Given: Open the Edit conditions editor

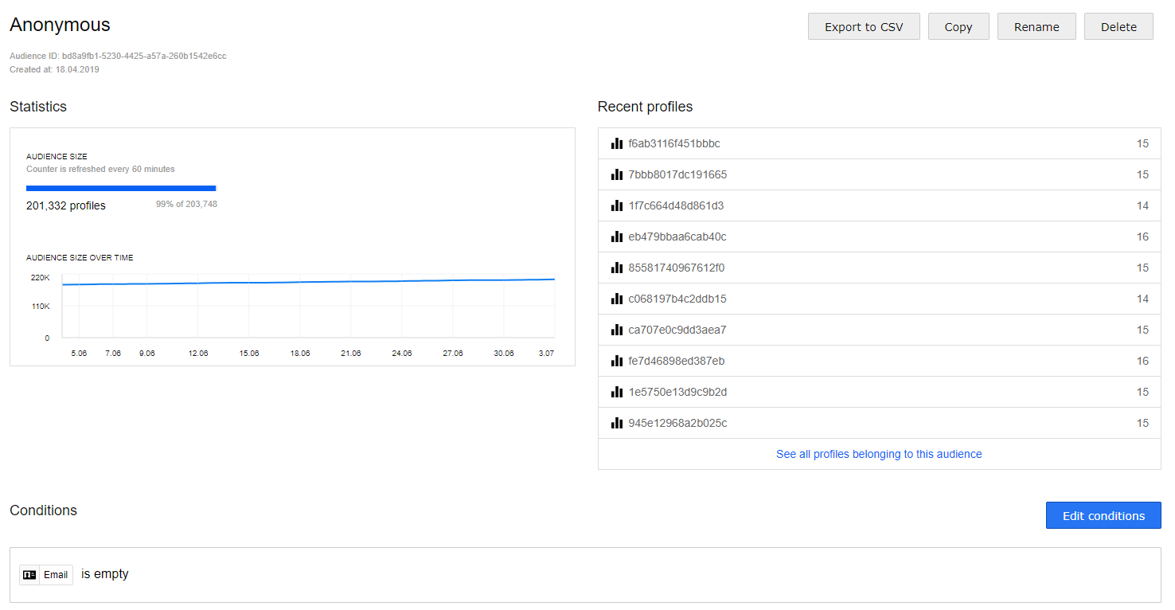Looking at the screenshot, I should coord(1103,515).
